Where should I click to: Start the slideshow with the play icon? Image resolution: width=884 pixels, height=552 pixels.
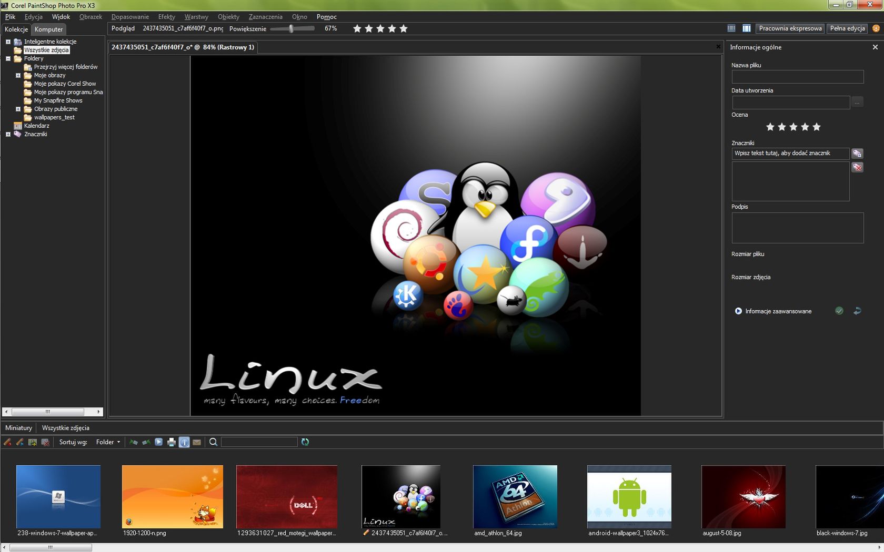coord(159,442)
